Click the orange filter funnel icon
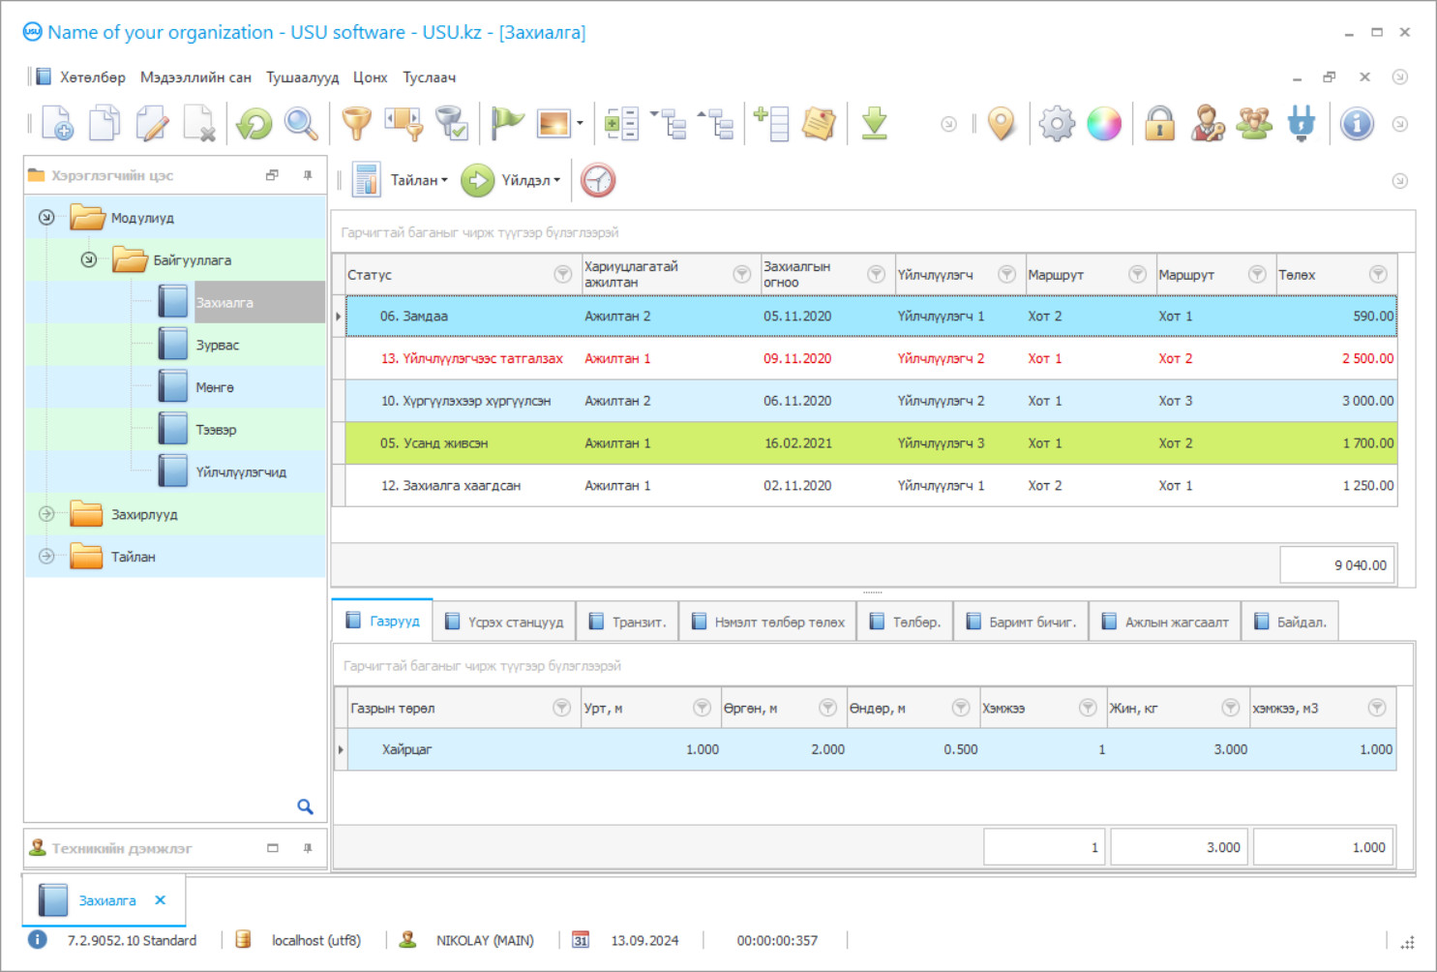The width and height of the screenshot is (1437, 972). (x=357, y=124)
